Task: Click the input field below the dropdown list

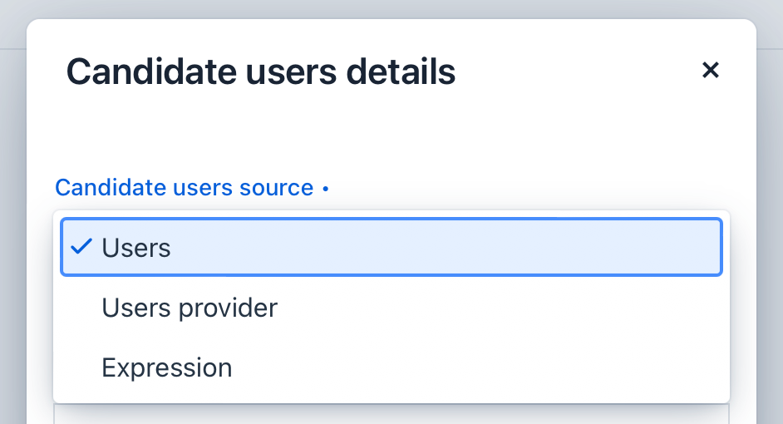Action: tap(391, 413)
